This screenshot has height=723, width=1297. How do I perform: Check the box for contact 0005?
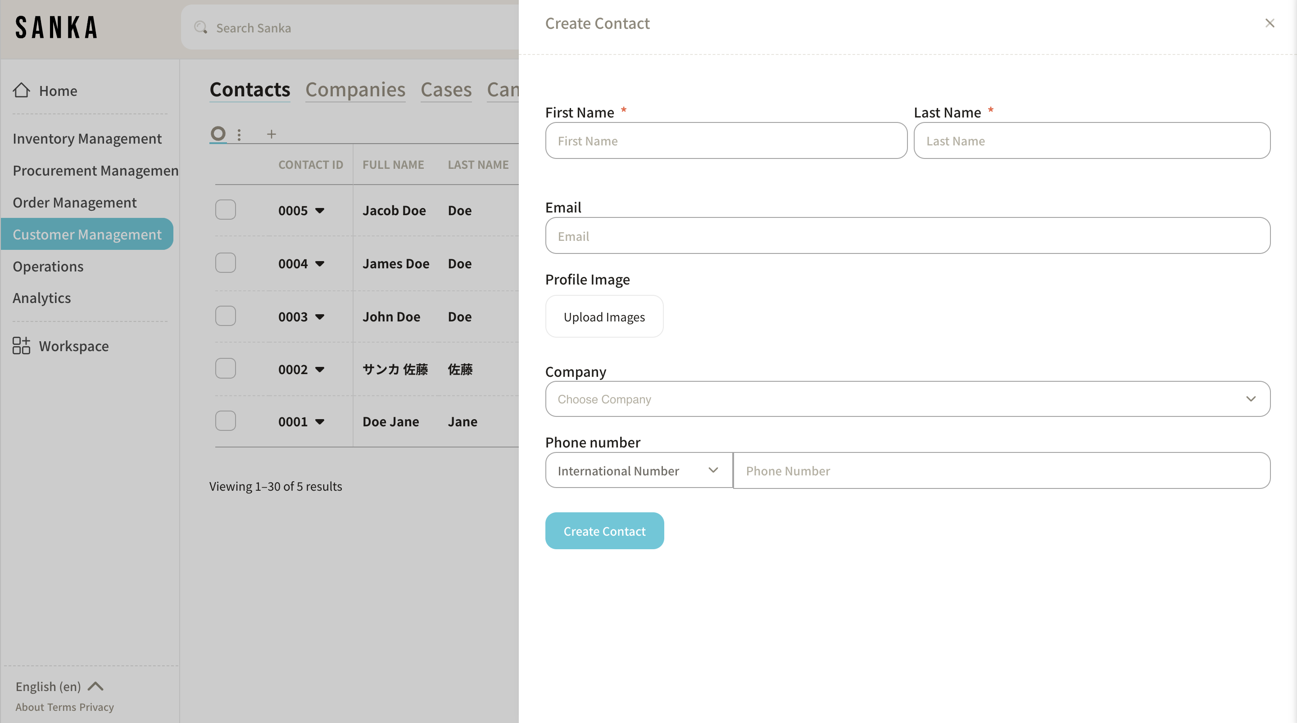coord(226,210)
